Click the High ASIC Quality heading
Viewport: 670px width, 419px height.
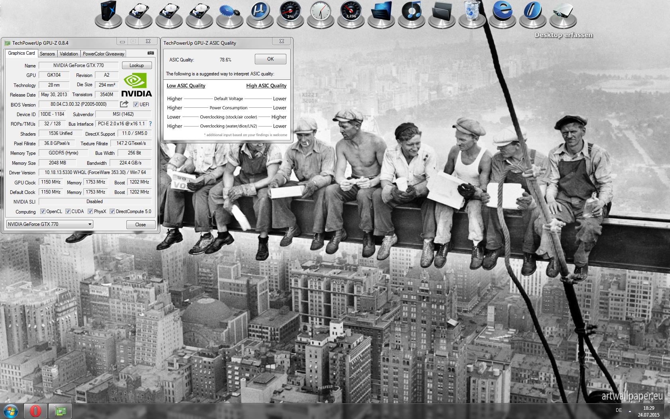(266, 85)
